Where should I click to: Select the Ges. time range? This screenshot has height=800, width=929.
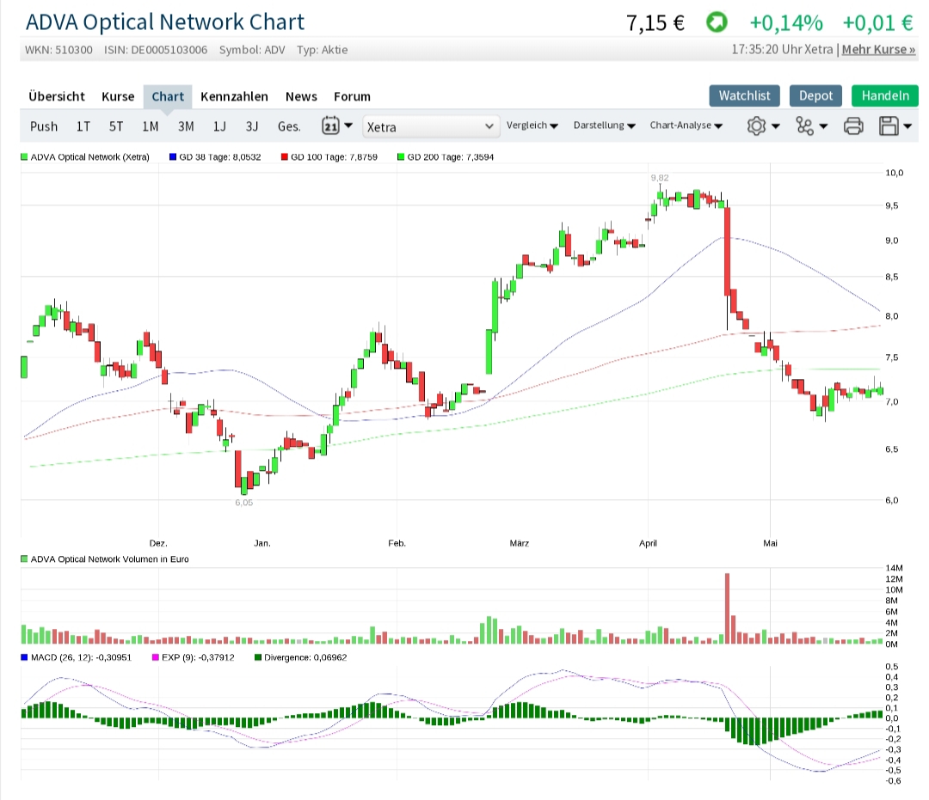[289, 126]
